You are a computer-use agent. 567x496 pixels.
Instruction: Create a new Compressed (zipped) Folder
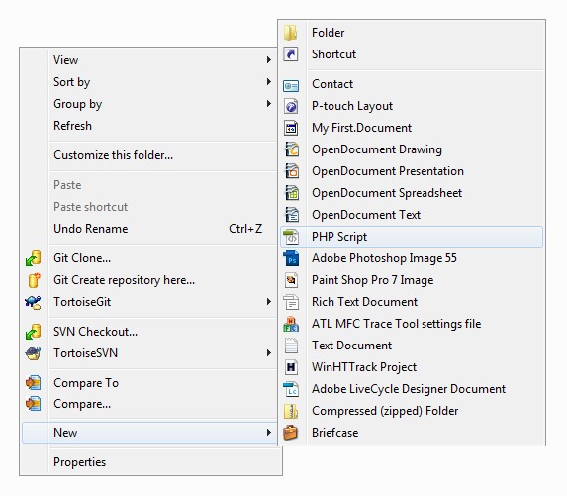coord(412,411)
